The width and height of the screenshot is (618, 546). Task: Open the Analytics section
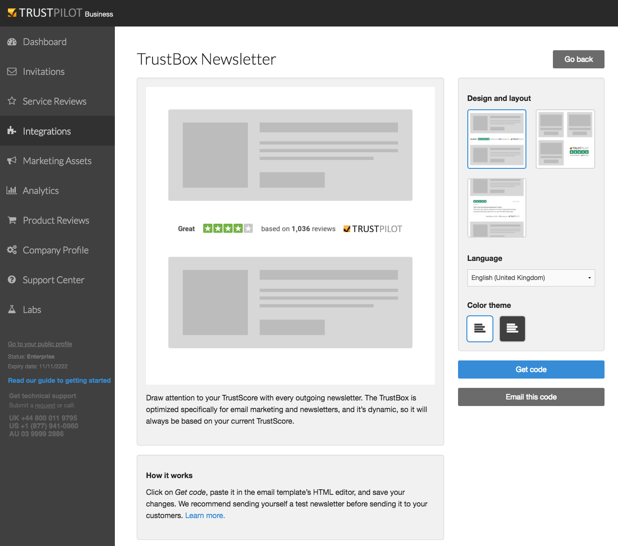click(57, 191)
